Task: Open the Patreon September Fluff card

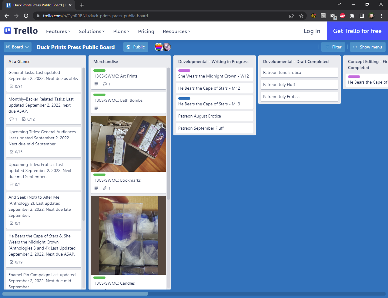Action: pyautogui.click(x=215, y=128)
